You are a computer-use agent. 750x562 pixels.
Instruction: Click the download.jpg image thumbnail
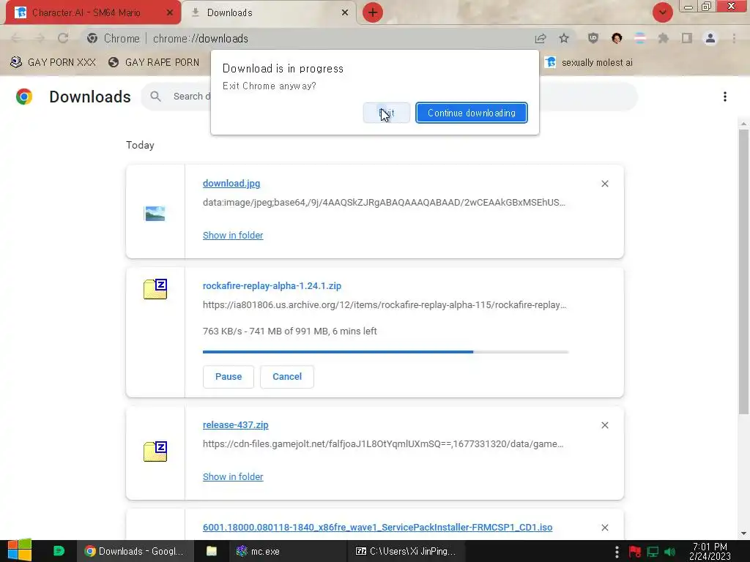tap(155, 213)
